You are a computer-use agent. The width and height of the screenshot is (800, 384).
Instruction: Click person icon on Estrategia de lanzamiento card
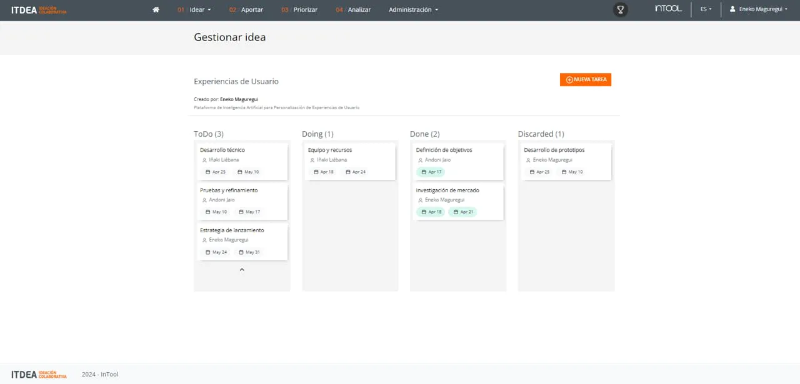[204, 240]
